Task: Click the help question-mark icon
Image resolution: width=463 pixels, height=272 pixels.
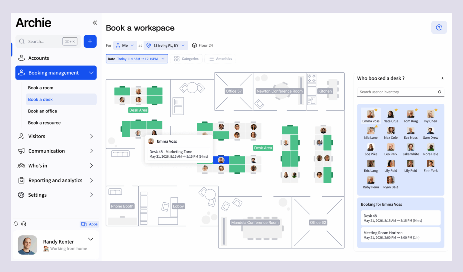Action: point(439,27)
